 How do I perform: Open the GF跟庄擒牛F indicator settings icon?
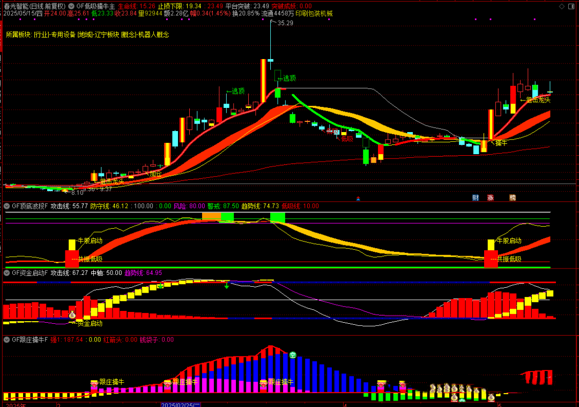[x=6, y=339]
